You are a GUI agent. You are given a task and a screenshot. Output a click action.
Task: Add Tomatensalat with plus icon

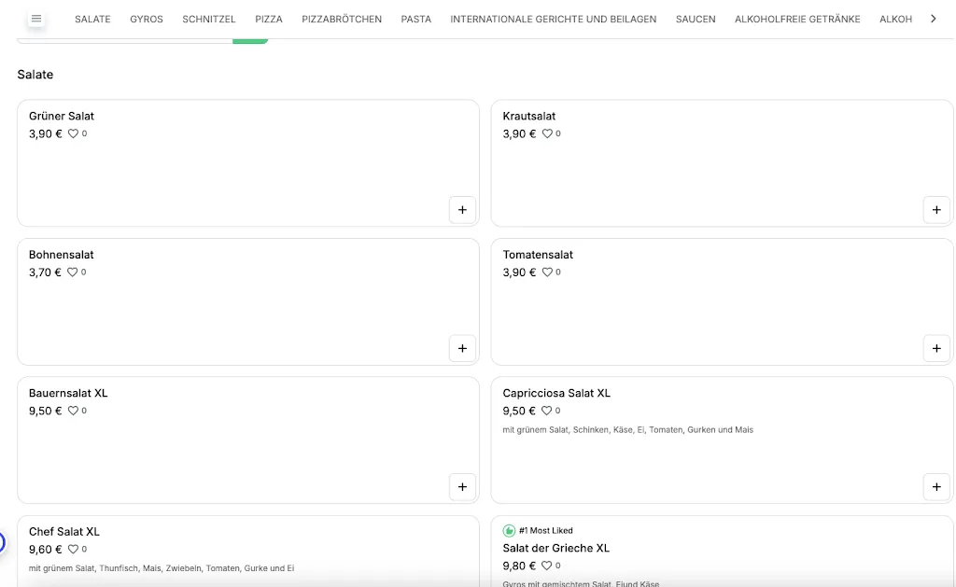click(x=935, y=349)
